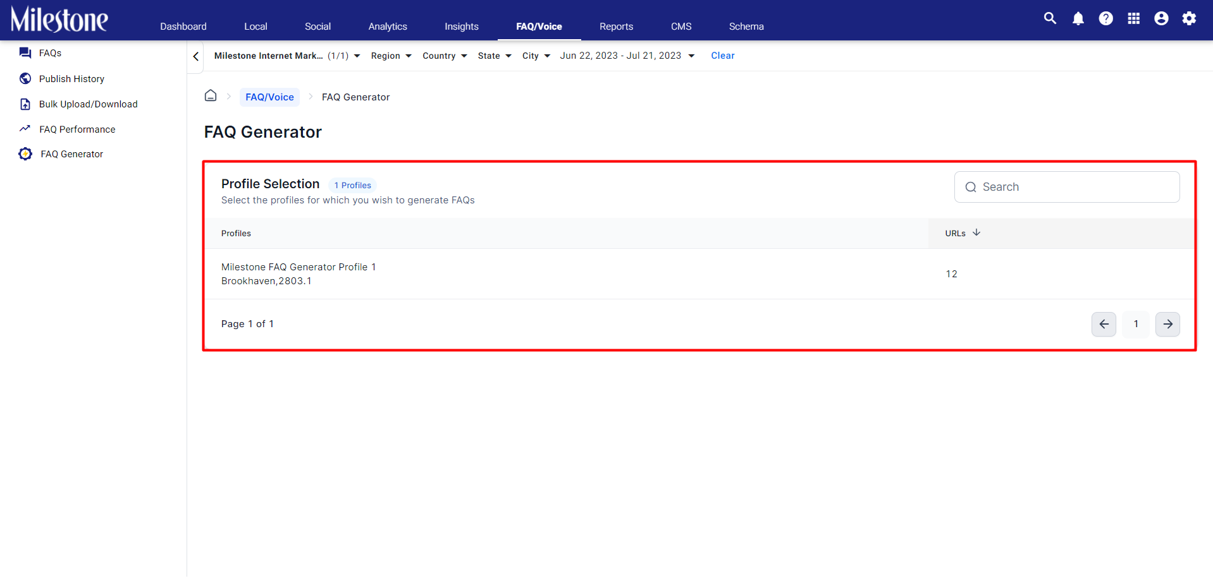This screenshot has width=1213, height=588.
Task: Click the FAQ/Voice breadcrumb link
Action: pyautogui.click(x=269, y=97)
